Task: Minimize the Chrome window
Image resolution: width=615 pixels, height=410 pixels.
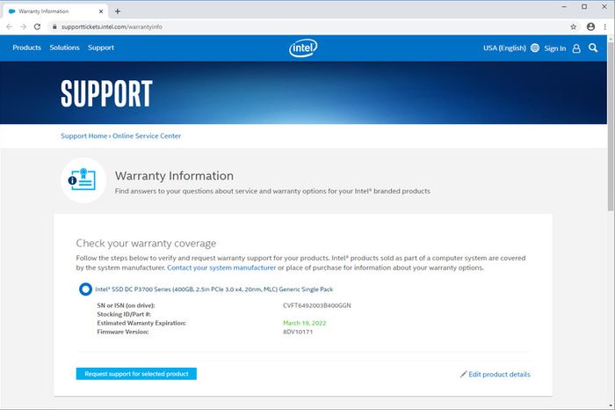Action: 564,7
